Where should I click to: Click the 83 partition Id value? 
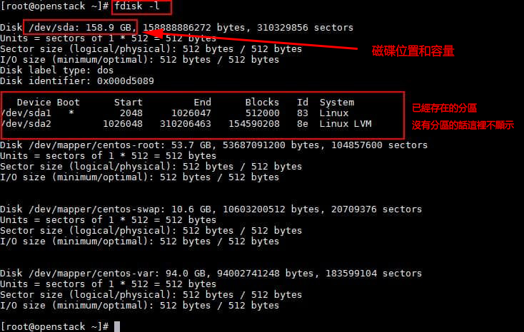[x=302, y=113]
